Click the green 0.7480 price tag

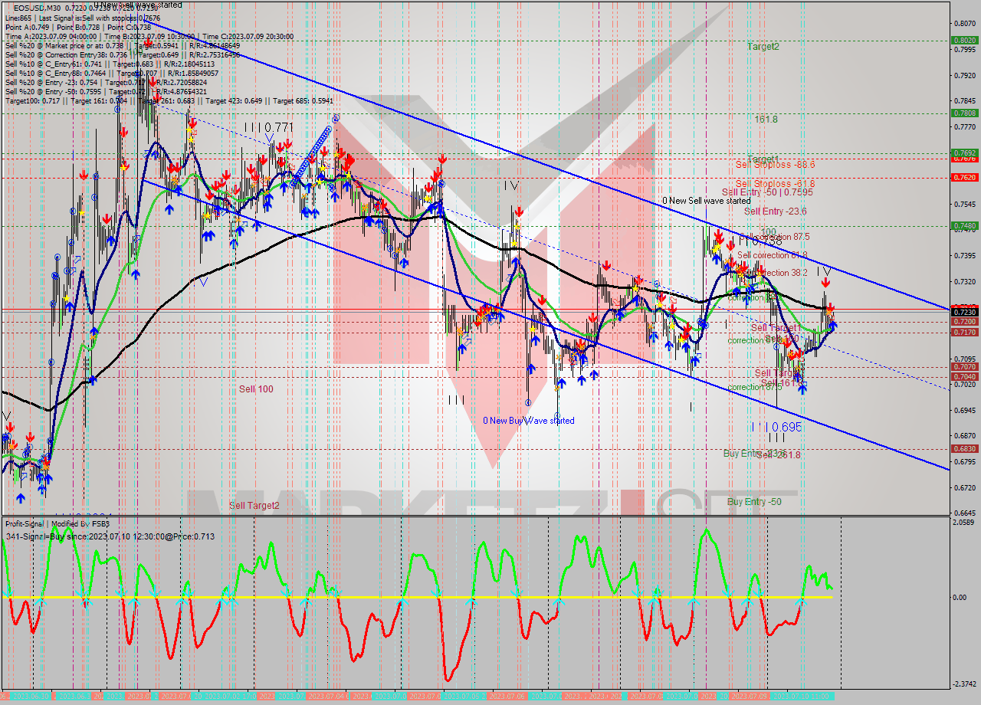click(963, 225)
